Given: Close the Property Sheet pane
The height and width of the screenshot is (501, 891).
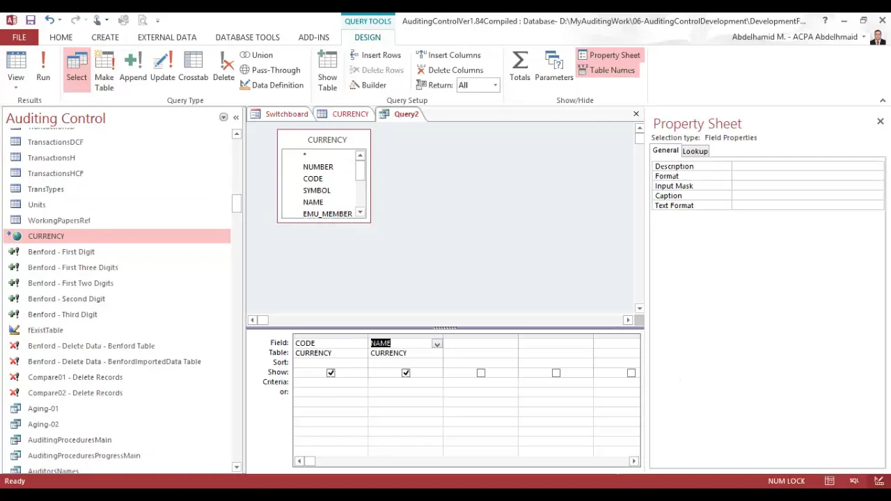Looking at the screenshot, I should click(880, 122).
